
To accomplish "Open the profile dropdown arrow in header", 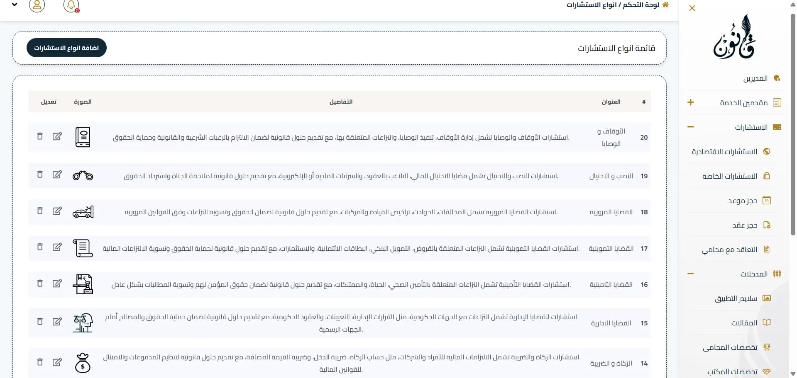I will (15, 5).
